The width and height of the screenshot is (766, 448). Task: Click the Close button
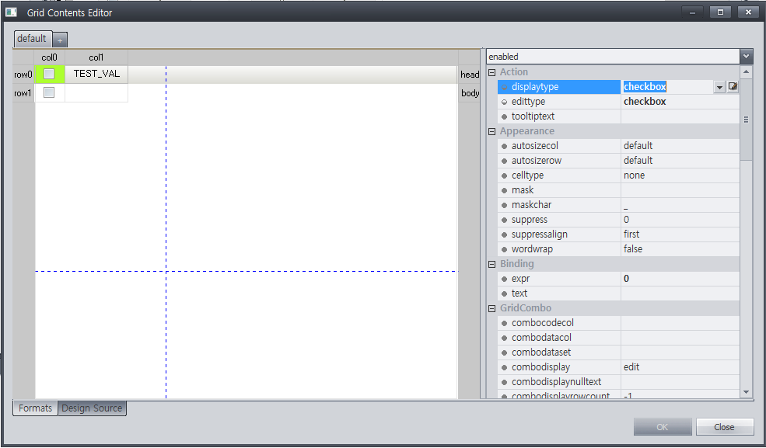724,427
